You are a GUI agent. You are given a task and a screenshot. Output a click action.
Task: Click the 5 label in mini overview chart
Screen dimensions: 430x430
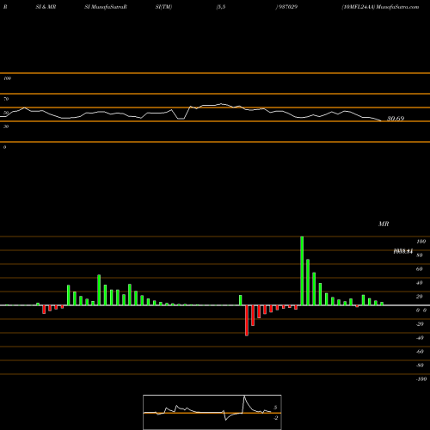275,408
